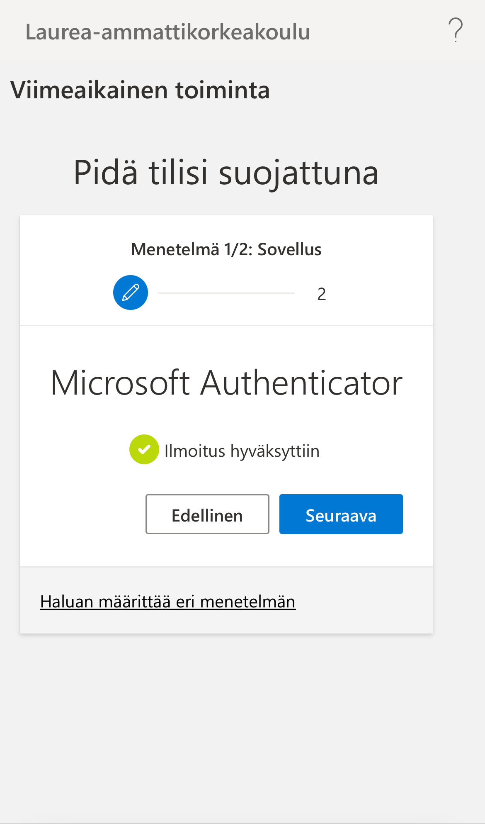
Task: Click the word 'suojattuna' in page title
Action: pyautogui.click(x=298, y=173)
